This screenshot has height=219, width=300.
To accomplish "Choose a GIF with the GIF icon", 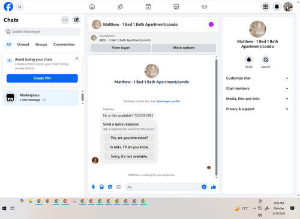I will coord(119,187).
